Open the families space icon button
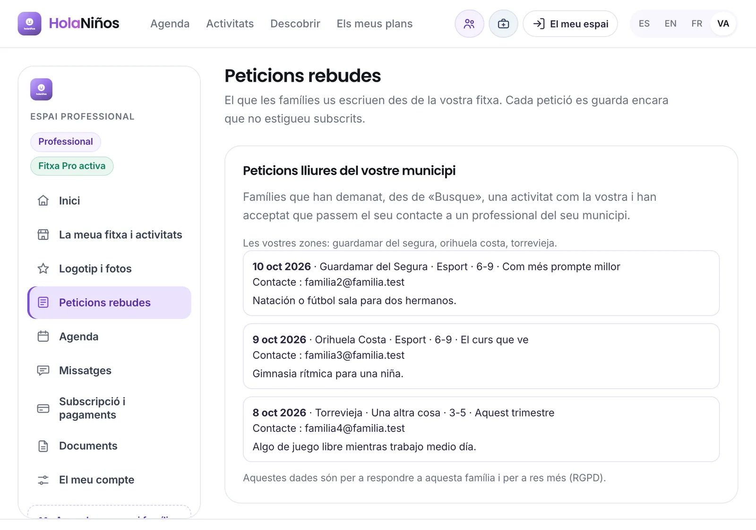 coord(469,24)
